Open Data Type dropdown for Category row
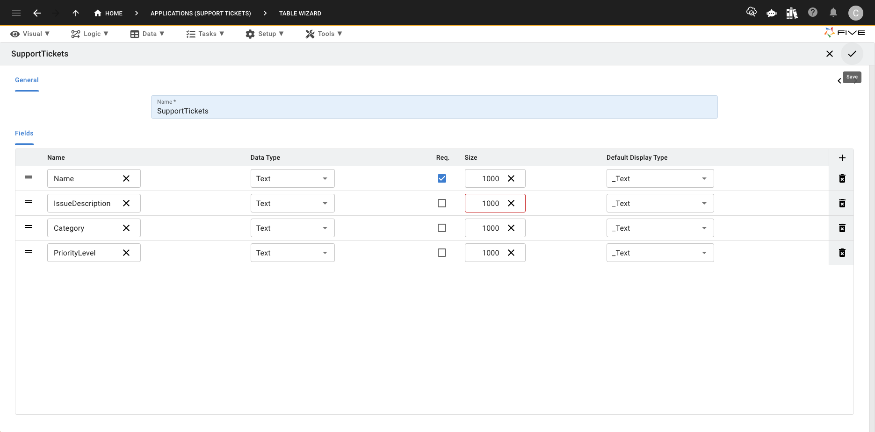The width and height of the screenshot is (875, 432). pos(292,228)
